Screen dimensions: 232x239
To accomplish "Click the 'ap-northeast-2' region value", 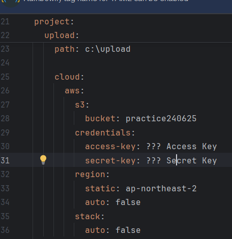I will (x=161, y=188).
